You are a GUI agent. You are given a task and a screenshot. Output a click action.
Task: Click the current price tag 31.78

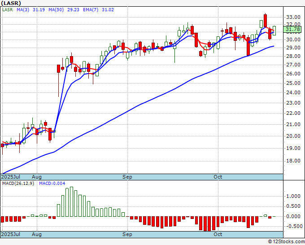tap(292, 30)
